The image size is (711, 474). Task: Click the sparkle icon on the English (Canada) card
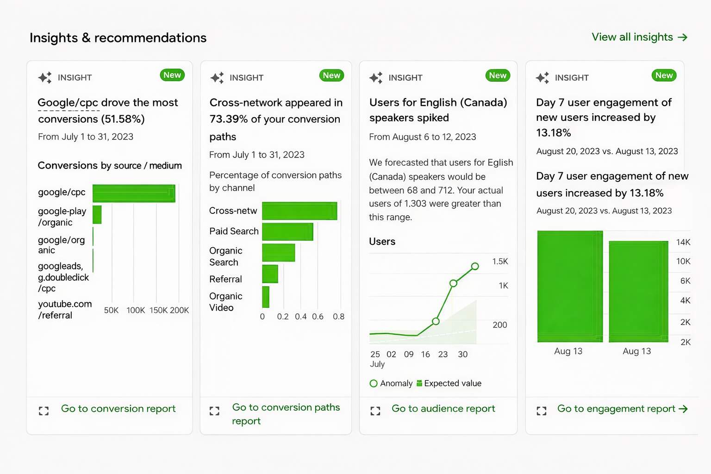[x=376, y=77]
